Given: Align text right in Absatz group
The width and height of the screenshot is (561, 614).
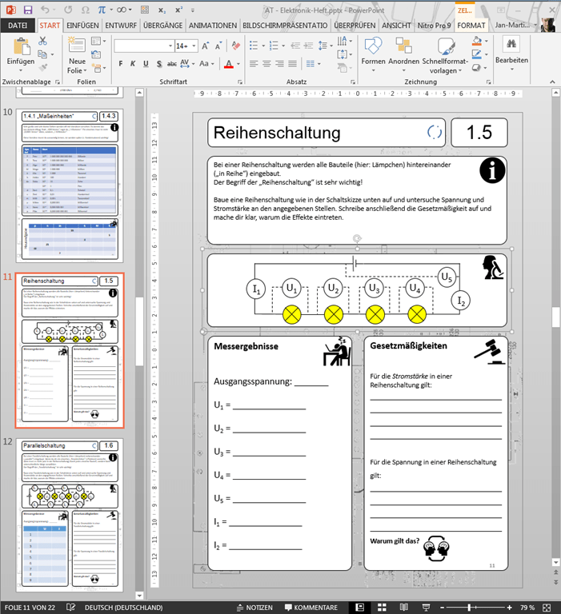Looking at the screenshot, I should click(279, 64).
